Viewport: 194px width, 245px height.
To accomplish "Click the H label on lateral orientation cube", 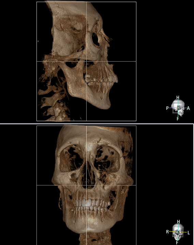I will (178, 98).
